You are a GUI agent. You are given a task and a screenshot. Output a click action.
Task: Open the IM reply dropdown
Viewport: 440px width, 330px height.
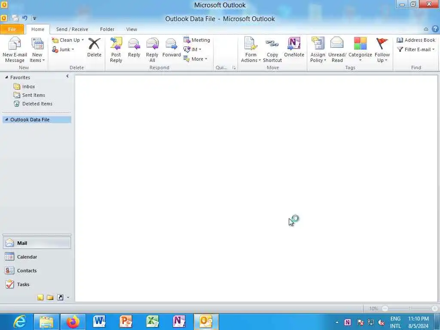(x=192, y=49)
